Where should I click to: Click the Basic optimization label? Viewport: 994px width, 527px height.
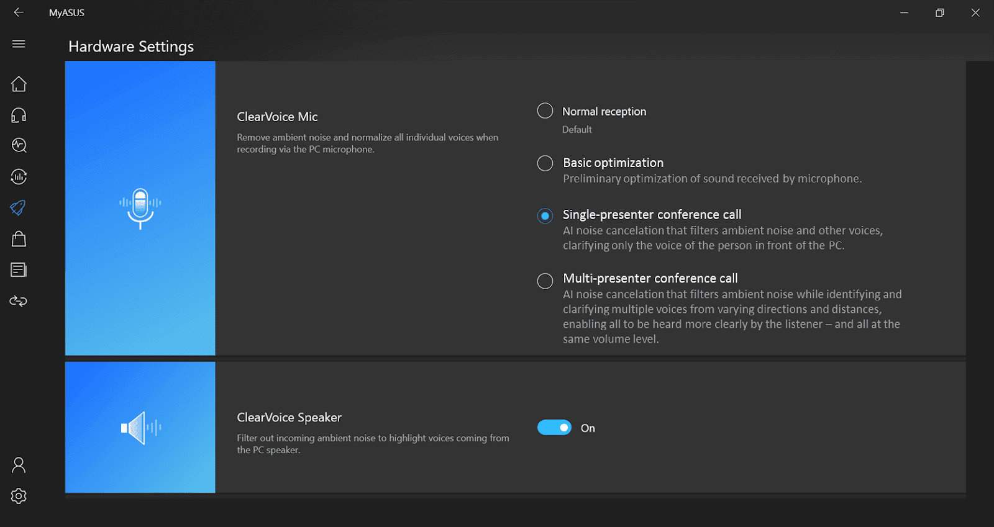pos(613,163)
